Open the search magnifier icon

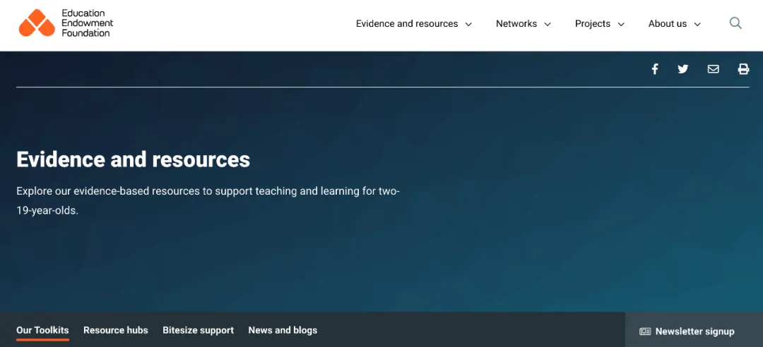click(x=735, y=23)
